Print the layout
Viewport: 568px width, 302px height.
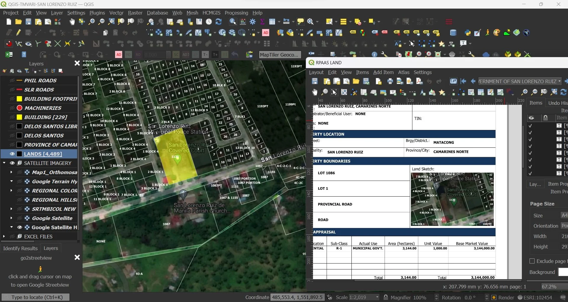(390, 81)
